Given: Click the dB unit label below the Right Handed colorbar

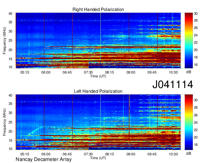Looking at the screenshot, I should click(189, 72).
